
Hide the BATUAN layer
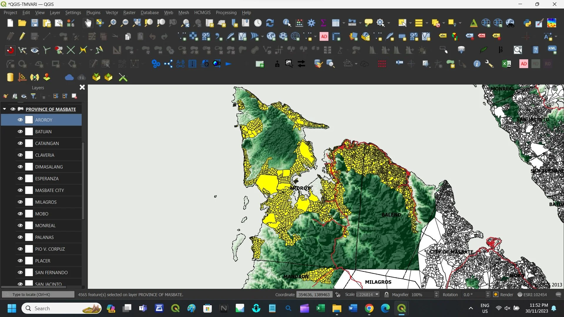coord(20,131)
